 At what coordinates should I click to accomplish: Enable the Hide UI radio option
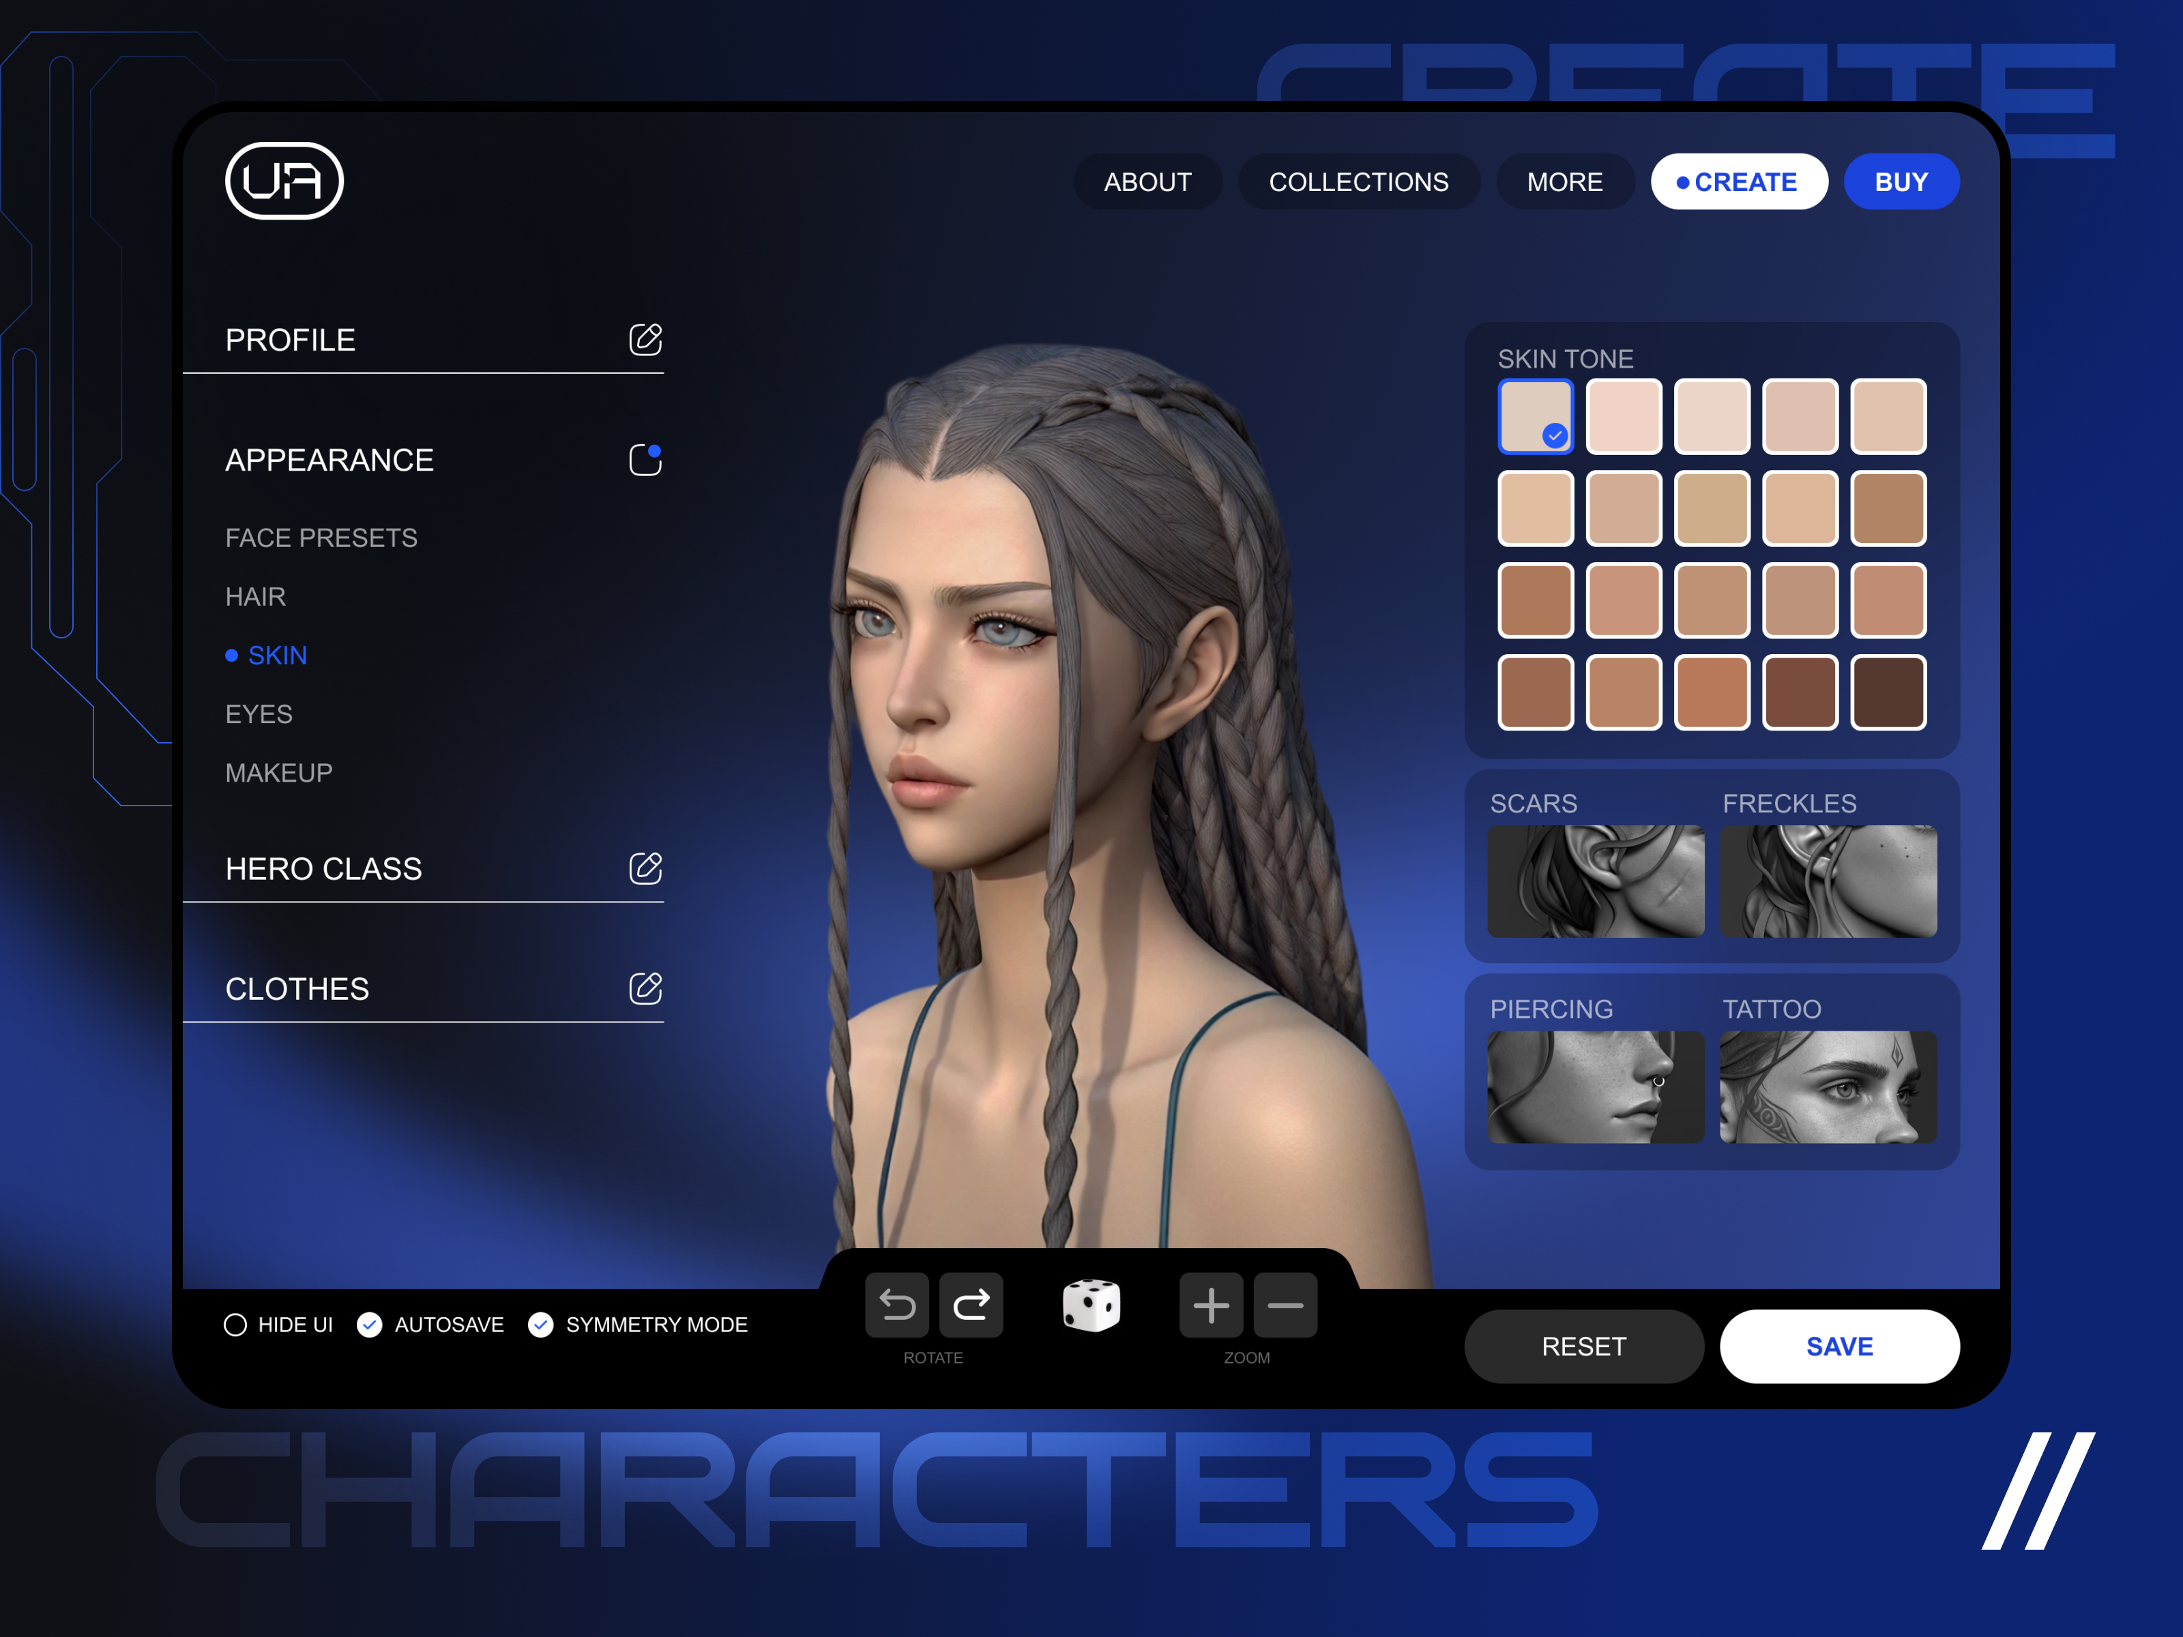[x=235, y=1324]
